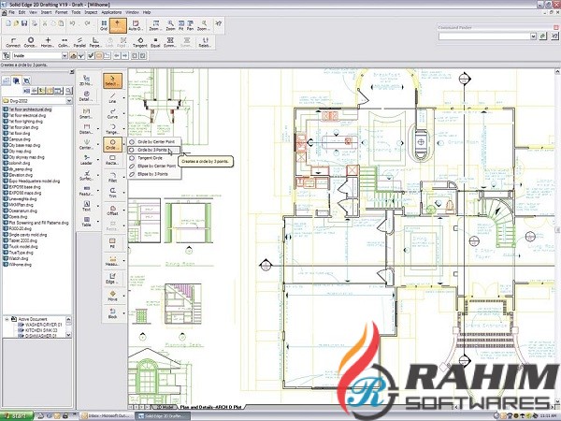Image resolution: width=561 pixels, height=421 pixels.
Task: Choose the Move tool
Action: [x=112, y=296]
